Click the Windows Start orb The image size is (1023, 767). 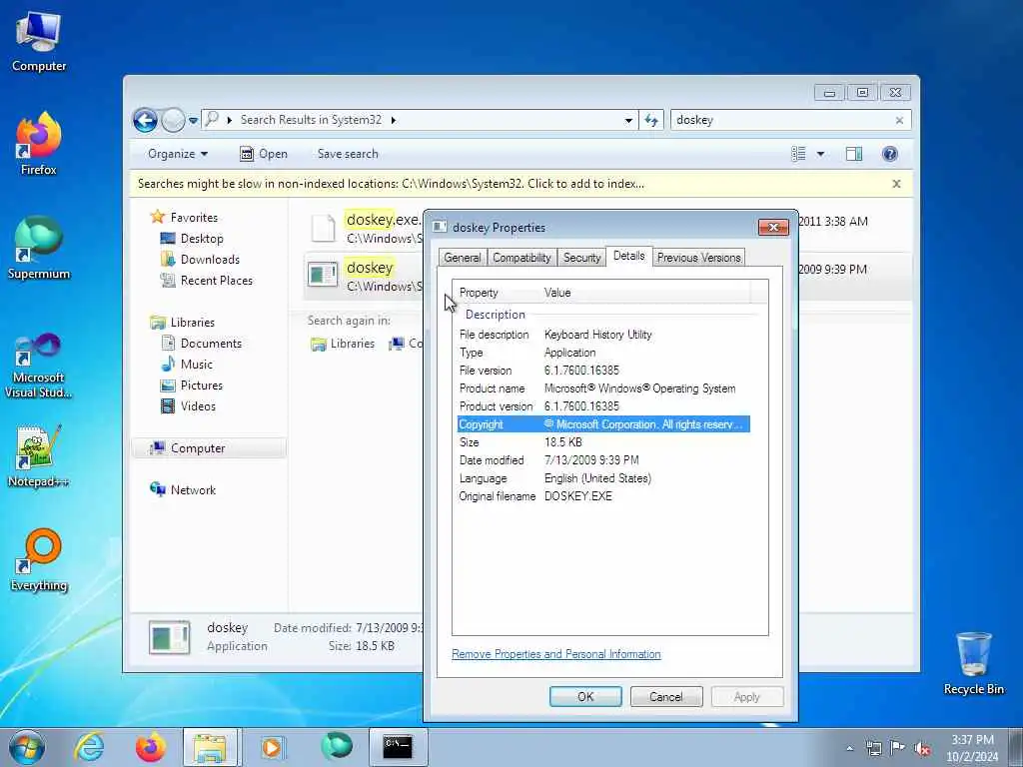point(27,747)
